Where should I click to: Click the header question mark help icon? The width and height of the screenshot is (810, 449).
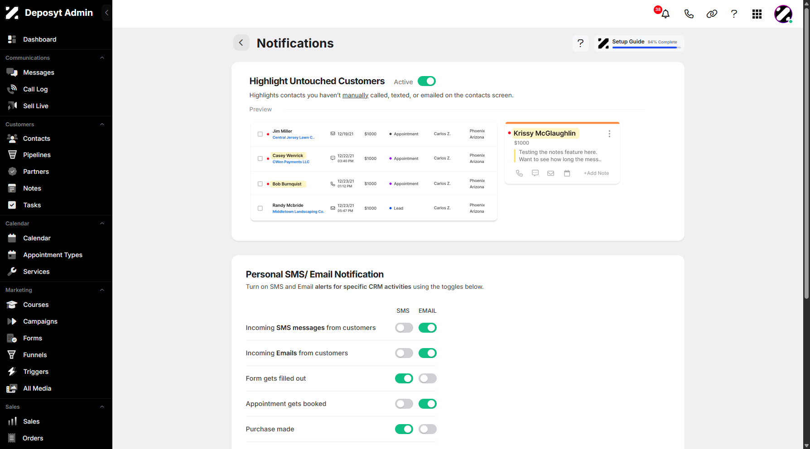[734, 14]
